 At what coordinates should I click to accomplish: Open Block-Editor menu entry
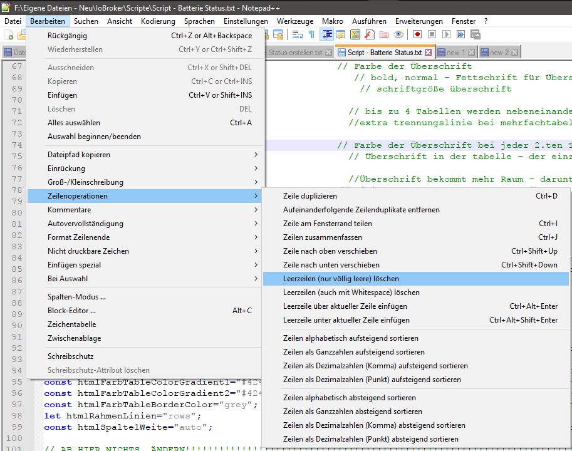tap(145, 311)
